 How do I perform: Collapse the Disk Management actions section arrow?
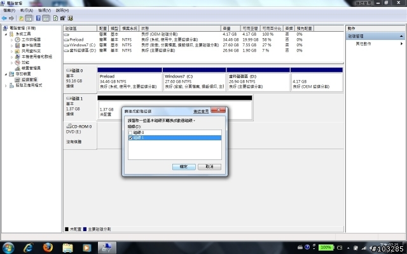pos(401,36)
